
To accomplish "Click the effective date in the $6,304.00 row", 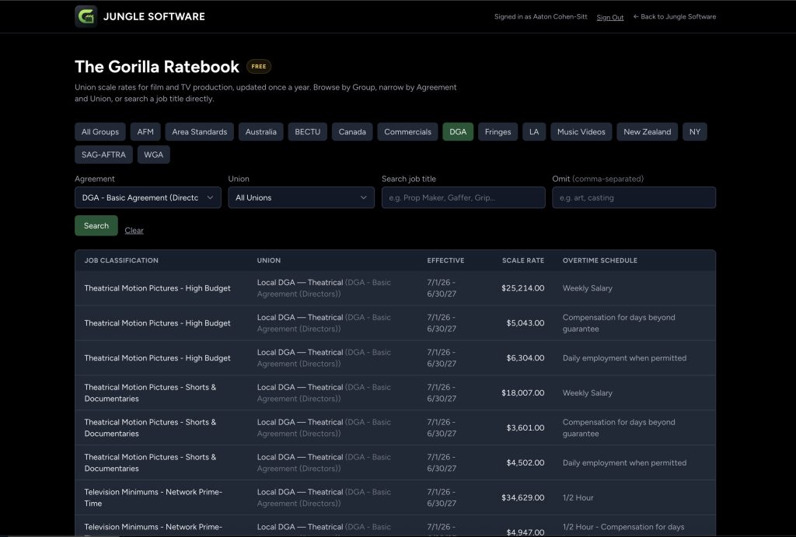I will coord(442,357).
